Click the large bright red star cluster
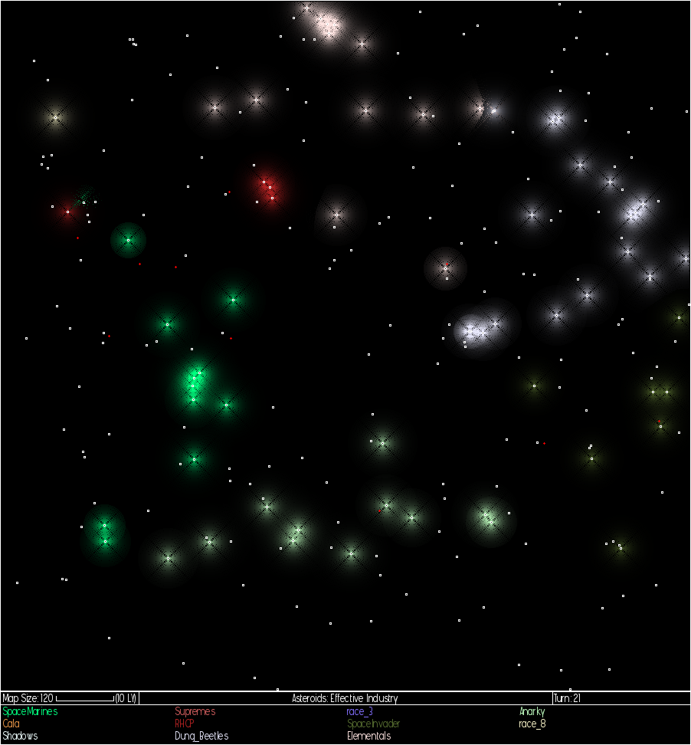Viewport: 691px width, 745px height. (268, 189)
